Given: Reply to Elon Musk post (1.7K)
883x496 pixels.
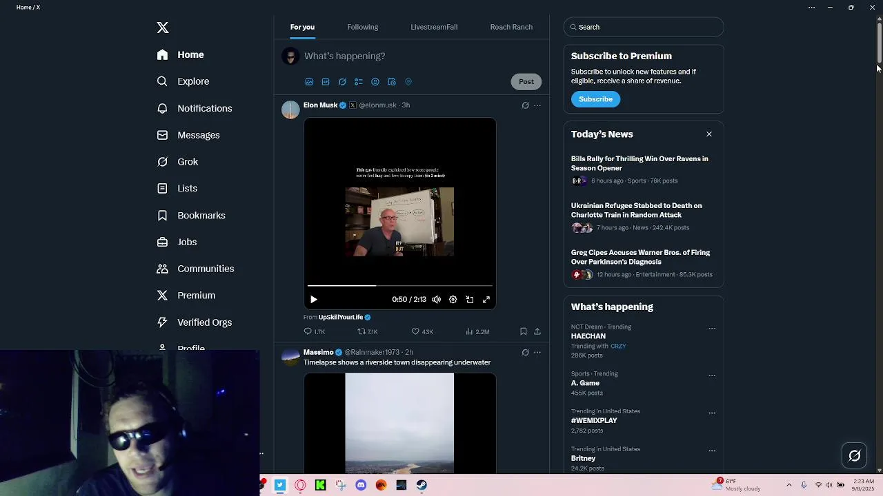Looking at the screenshot, I should coord(315,332).
